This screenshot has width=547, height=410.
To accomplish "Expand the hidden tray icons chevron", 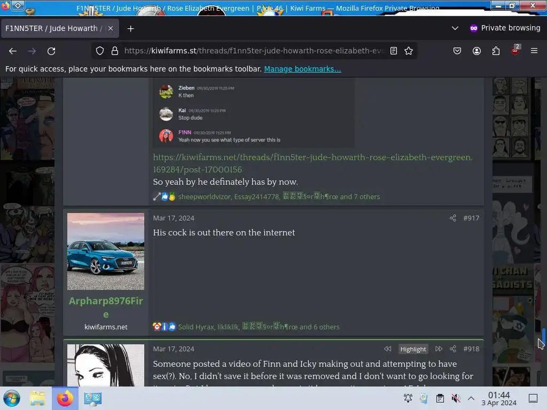I will [471, 398].
